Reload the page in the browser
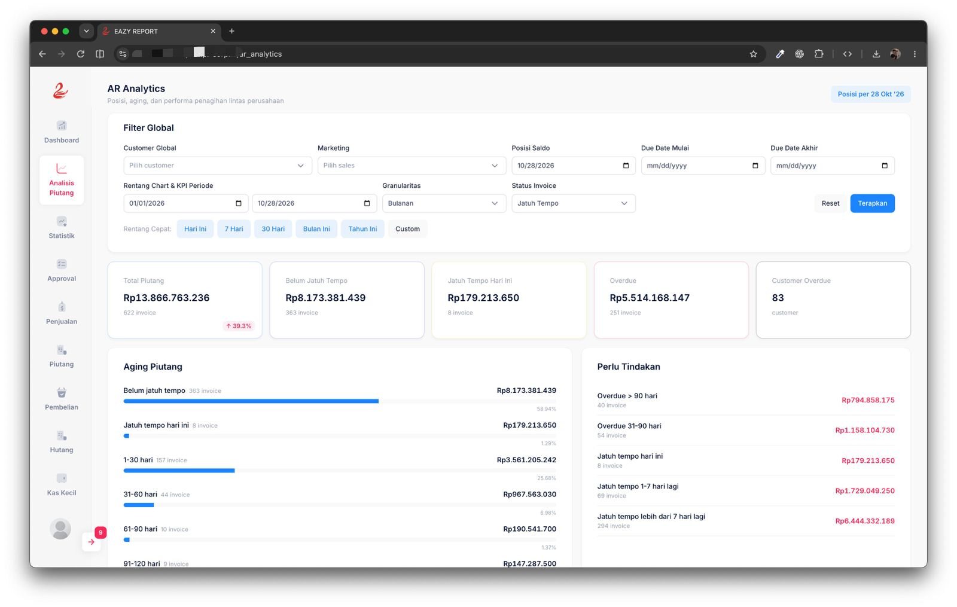 click(81, 54)
